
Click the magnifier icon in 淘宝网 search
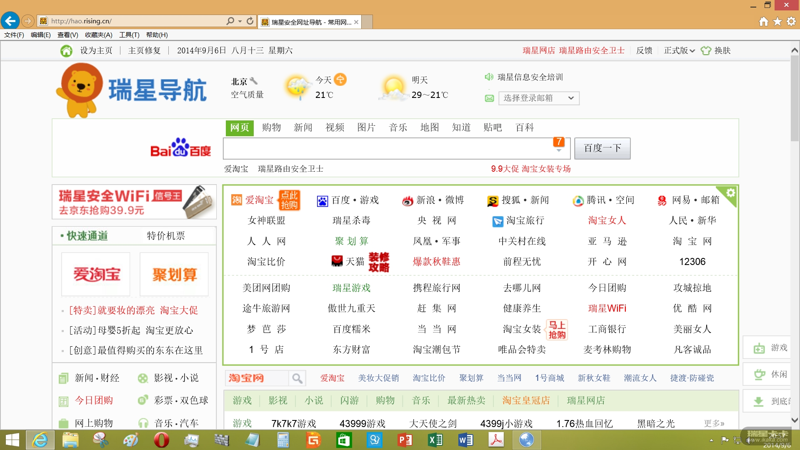pyautogui.click(x=297, y=378)
